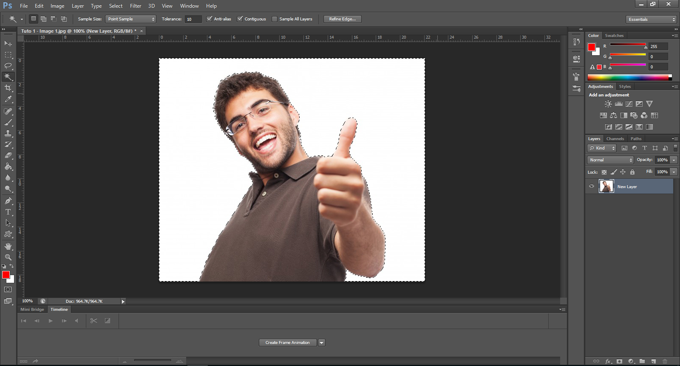This screenshot has width=680, height=366.
Task: Select the Lasso tool
Action: [x=8, y=65]
